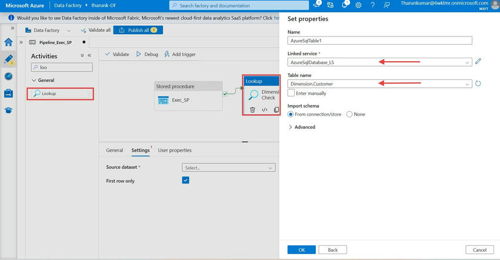Open the Switch Data Factory icon in top bar
The height and width of the screenshot is (260, 500).
[331, 5]
